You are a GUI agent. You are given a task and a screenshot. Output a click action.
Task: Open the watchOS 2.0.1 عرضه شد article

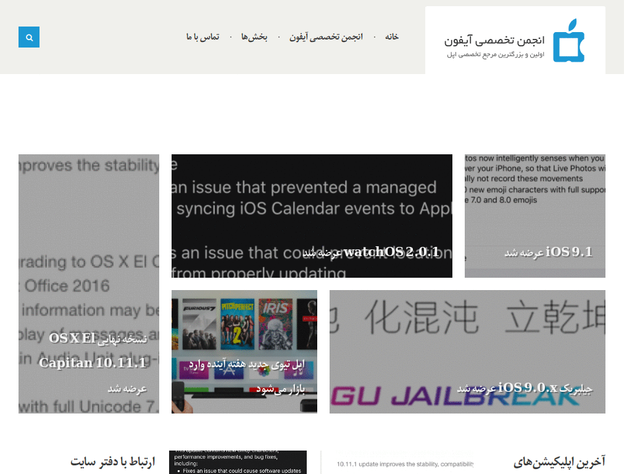(x=312, y=216)
